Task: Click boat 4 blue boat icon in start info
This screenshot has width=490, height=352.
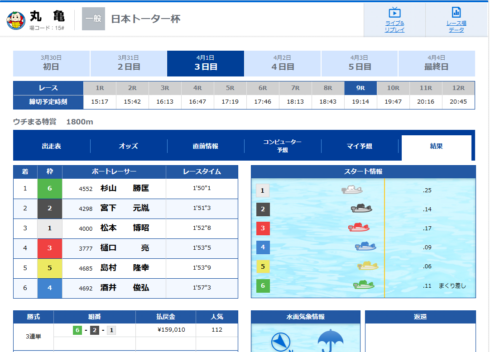Action: (x=365, y=246)
